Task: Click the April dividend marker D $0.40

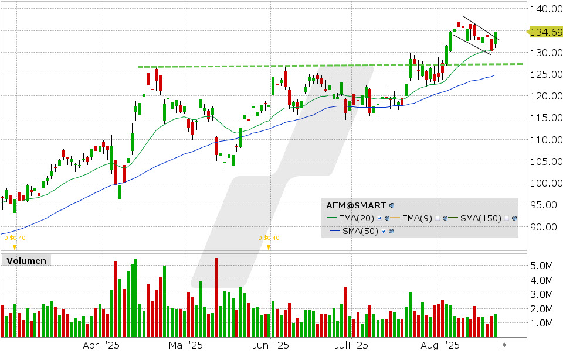Action: click(x=15, y=242)
